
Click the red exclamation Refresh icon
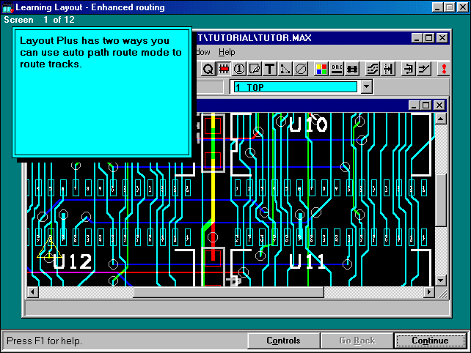point(444,70)
